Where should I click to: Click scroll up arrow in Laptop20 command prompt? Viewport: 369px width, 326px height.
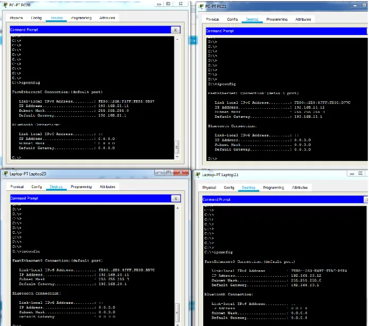point(178,208)
